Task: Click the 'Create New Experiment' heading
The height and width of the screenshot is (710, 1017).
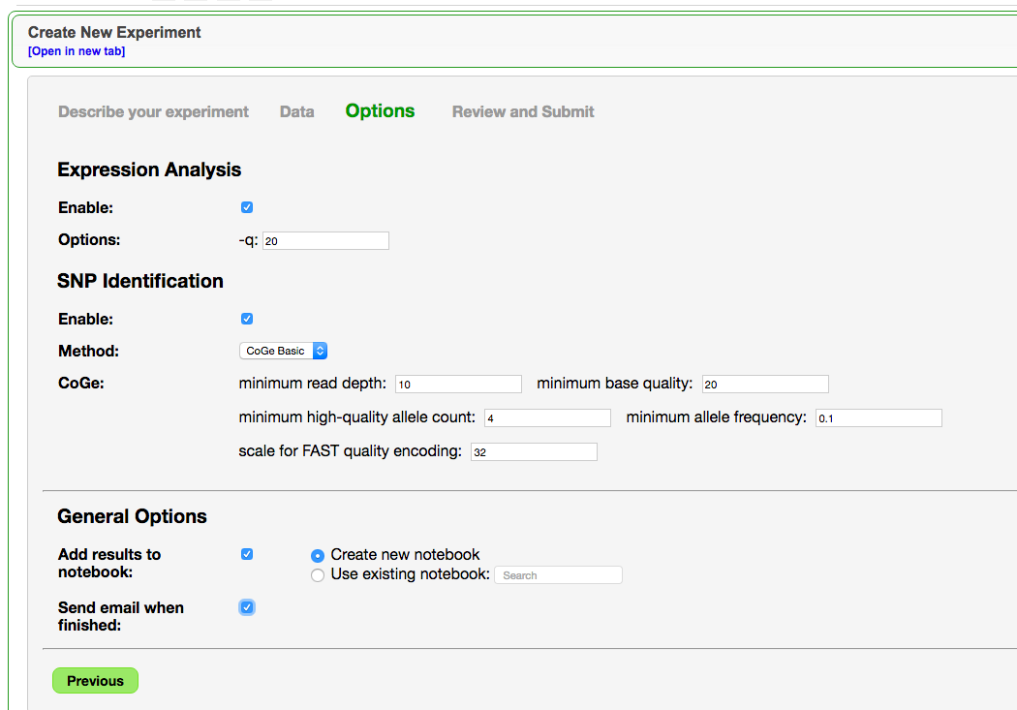Action: coord(114,32)
